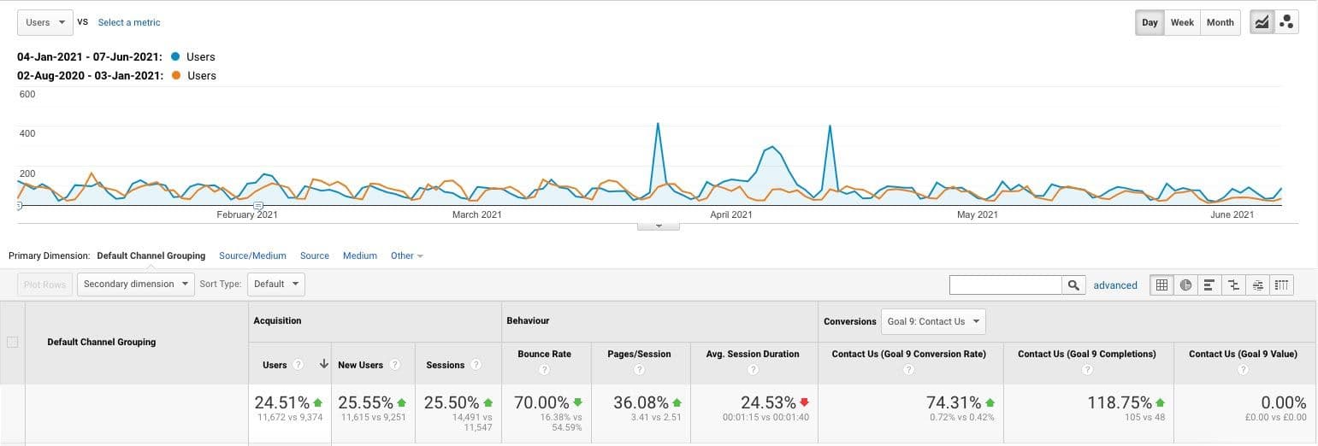1318x446 pixels.
Task: Select the data table view icon
Action: [1161, 285]
